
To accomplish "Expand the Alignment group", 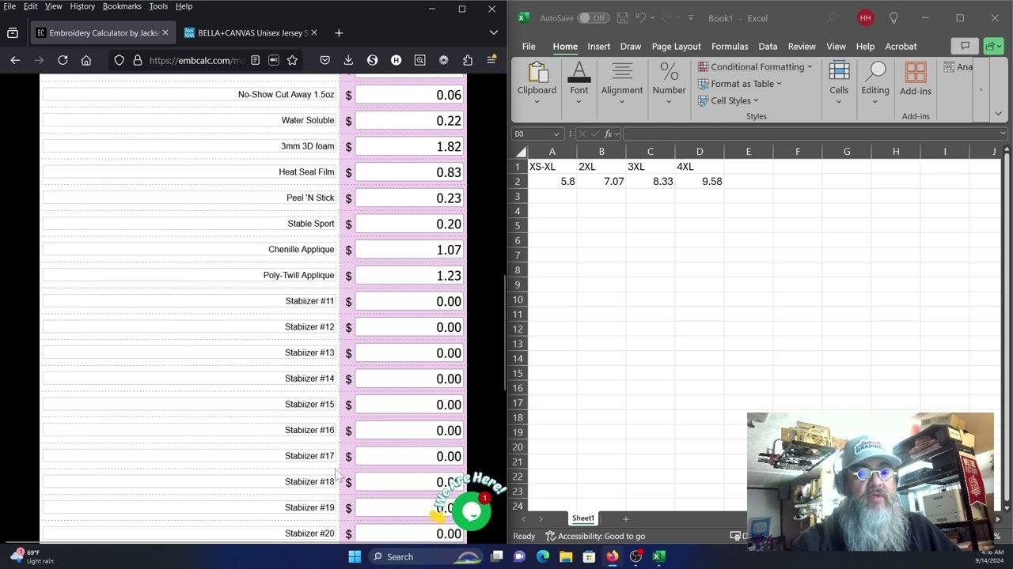I will (x=622, y=101).
